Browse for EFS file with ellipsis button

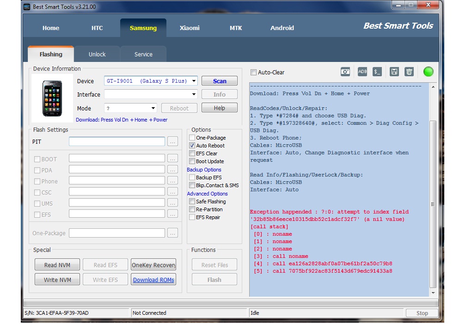172,214
